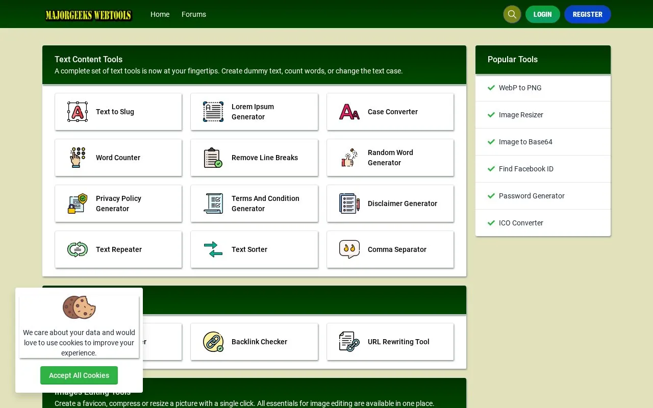Click the Privacy Policy Generator icon

pyautogui.click(x=78, y=203)
